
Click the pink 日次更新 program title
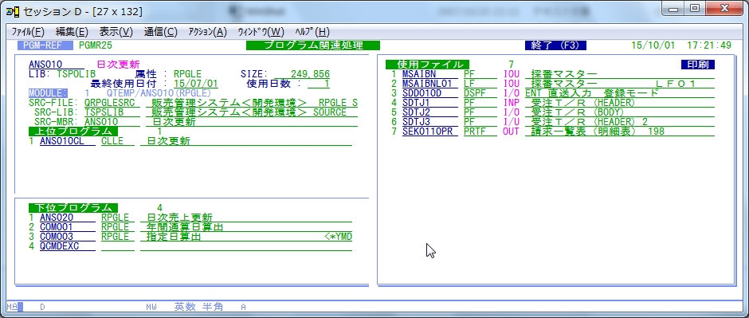(119, 65)
